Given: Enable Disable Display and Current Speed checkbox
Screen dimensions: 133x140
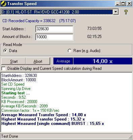Looking at the screenshot, I should tap(3, 68).
